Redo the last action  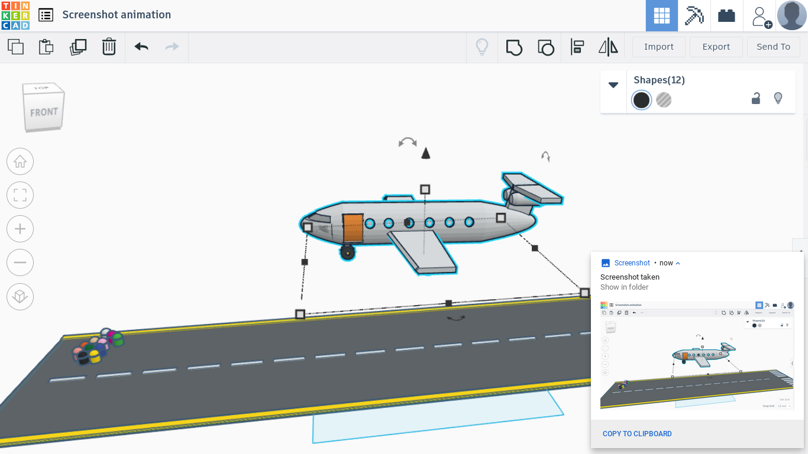coord(172,47)
